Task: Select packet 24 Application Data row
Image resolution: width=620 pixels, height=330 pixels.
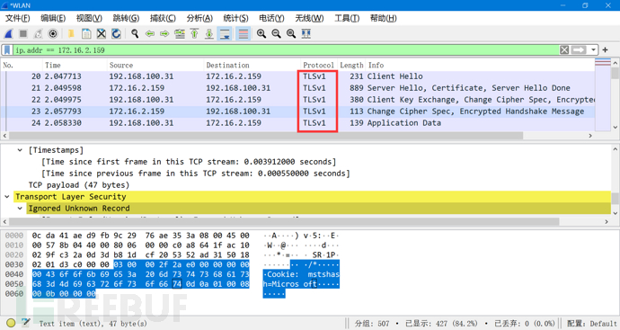Action: point(297,123)
